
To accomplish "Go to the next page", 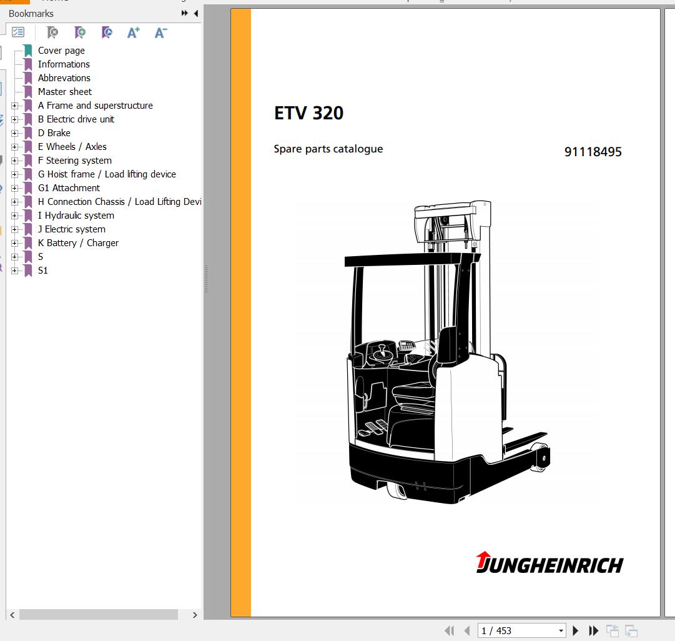I will click(x=576, y=630).
